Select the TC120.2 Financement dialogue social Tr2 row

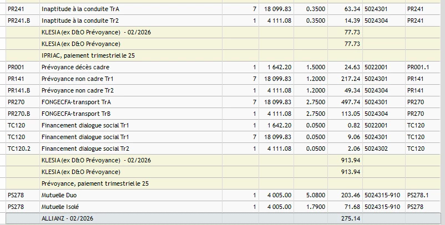click(223, 149)
